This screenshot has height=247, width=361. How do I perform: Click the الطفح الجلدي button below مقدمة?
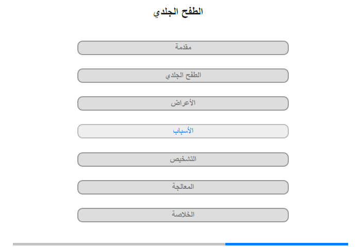(183, 76)
